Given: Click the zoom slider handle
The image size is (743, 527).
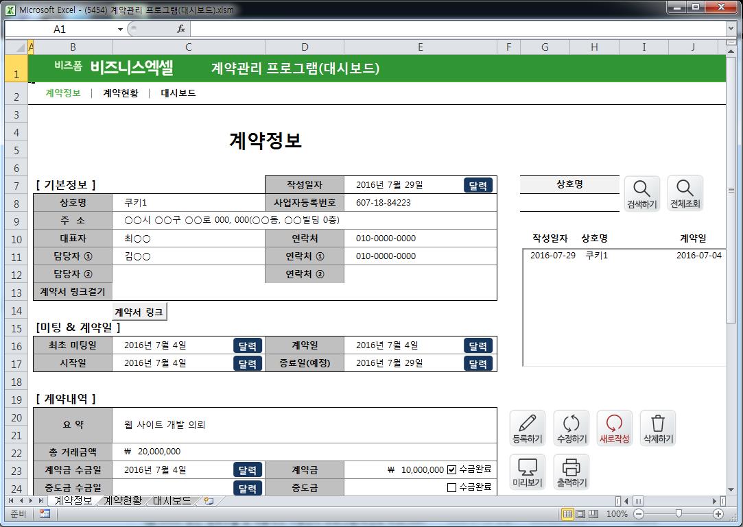Looking at the screenshot, I should (679, 514).
